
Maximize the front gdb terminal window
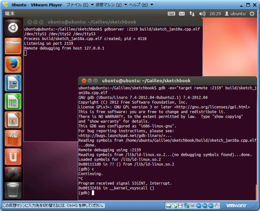point(95,81)
